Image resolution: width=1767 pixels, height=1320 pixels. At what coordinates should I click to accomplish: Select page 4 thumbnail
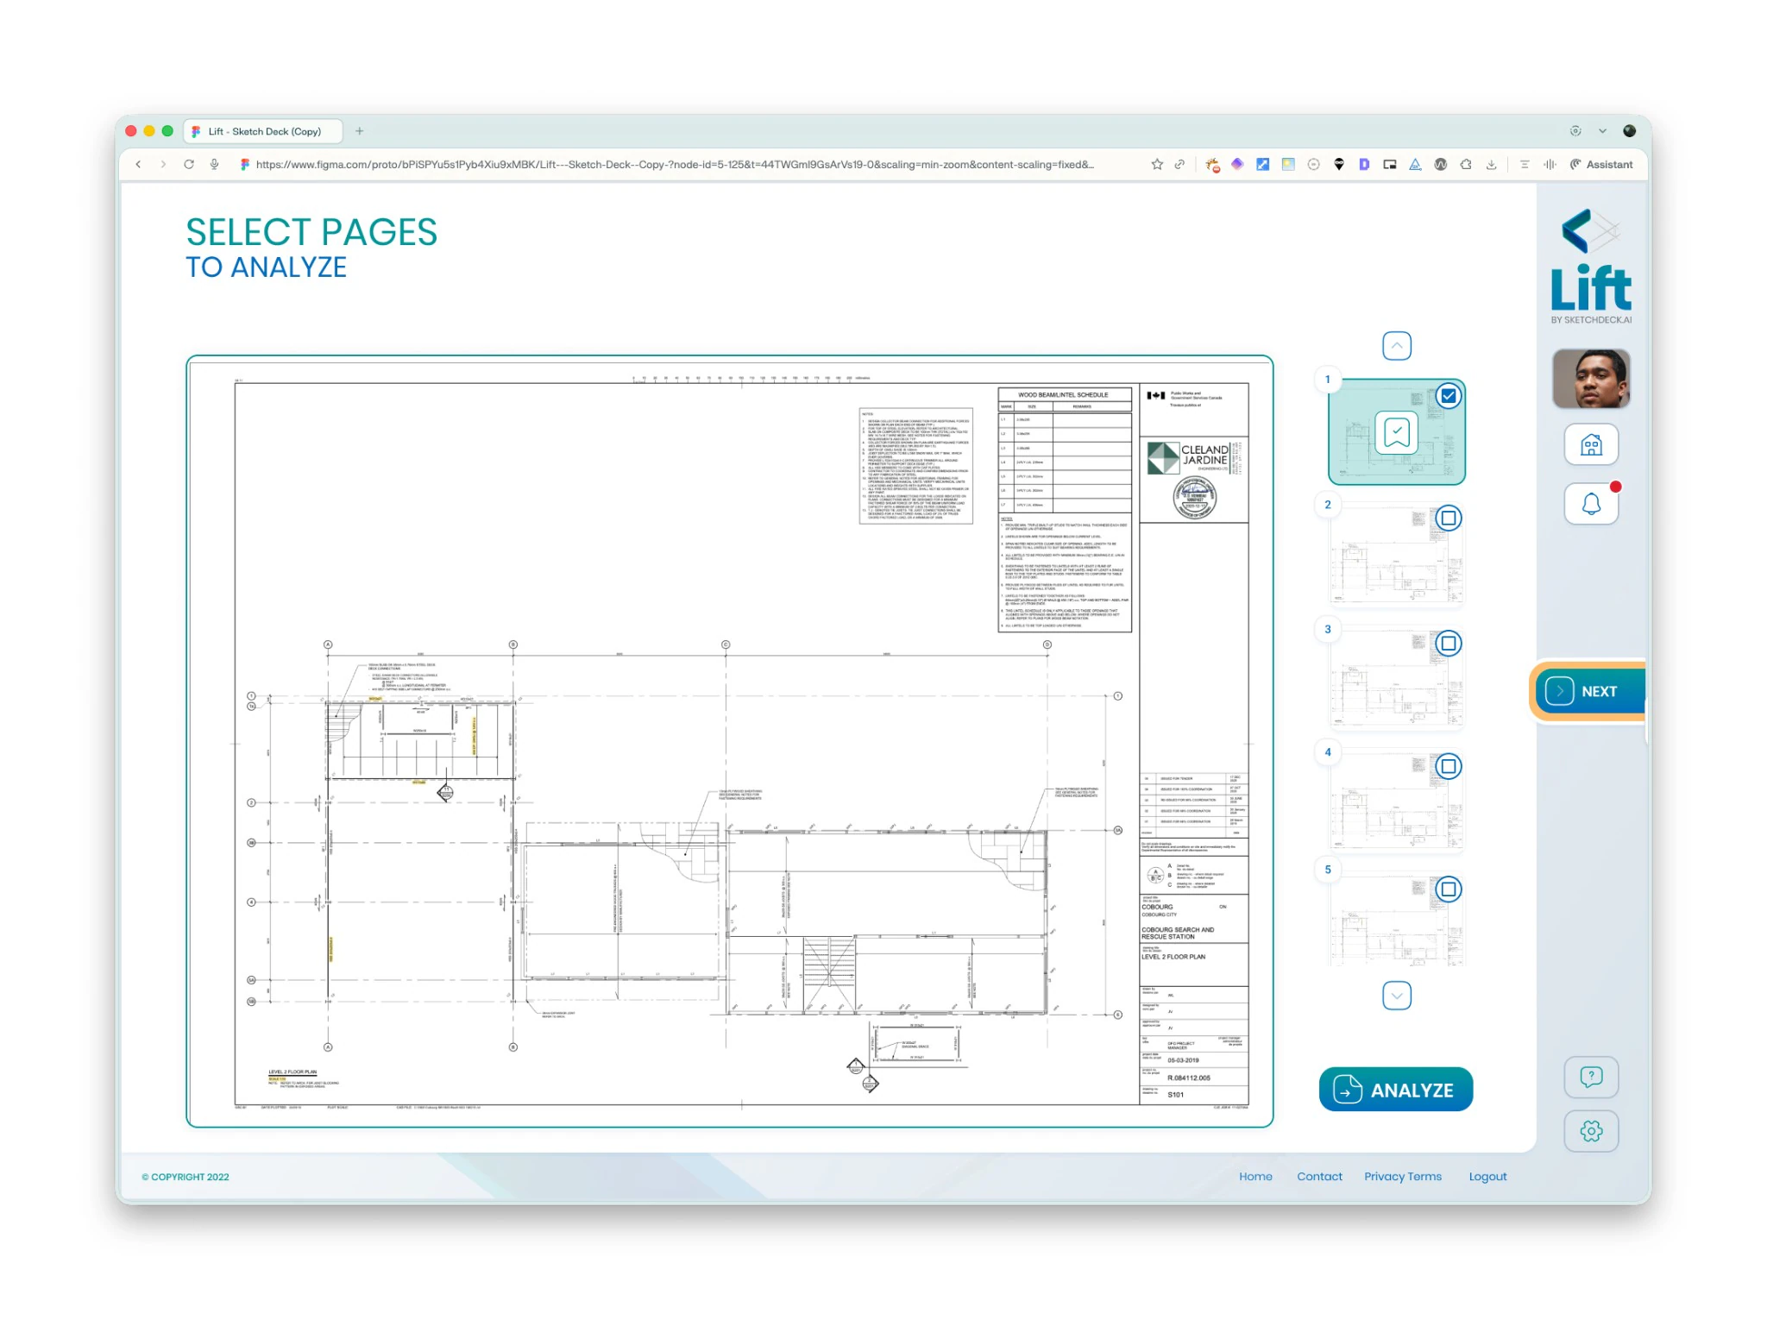pyautogui.click(x=1396, y=803)
